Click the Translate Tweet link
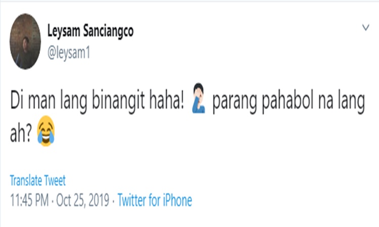Screen dimensions: 379x227 (x=38, y=181)
